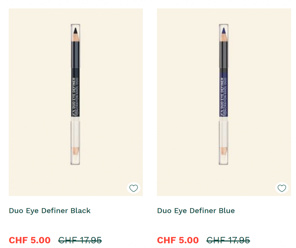Click the black tip of the black pencil
This screenshot has height=248, width=296.
[75, 30]
